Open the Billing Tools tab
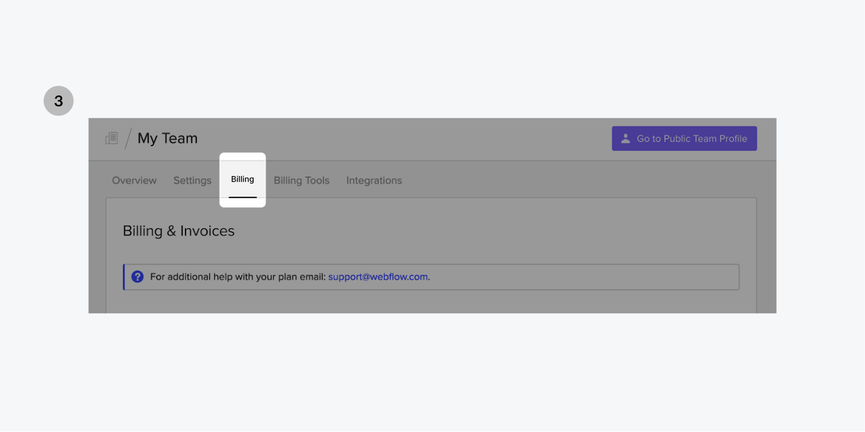Viewport: 865px width, 432px height. coord(301,181)
